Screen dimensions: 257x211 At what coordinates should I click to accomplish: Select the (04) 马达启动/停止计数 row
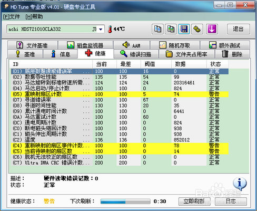click(120, 88)
